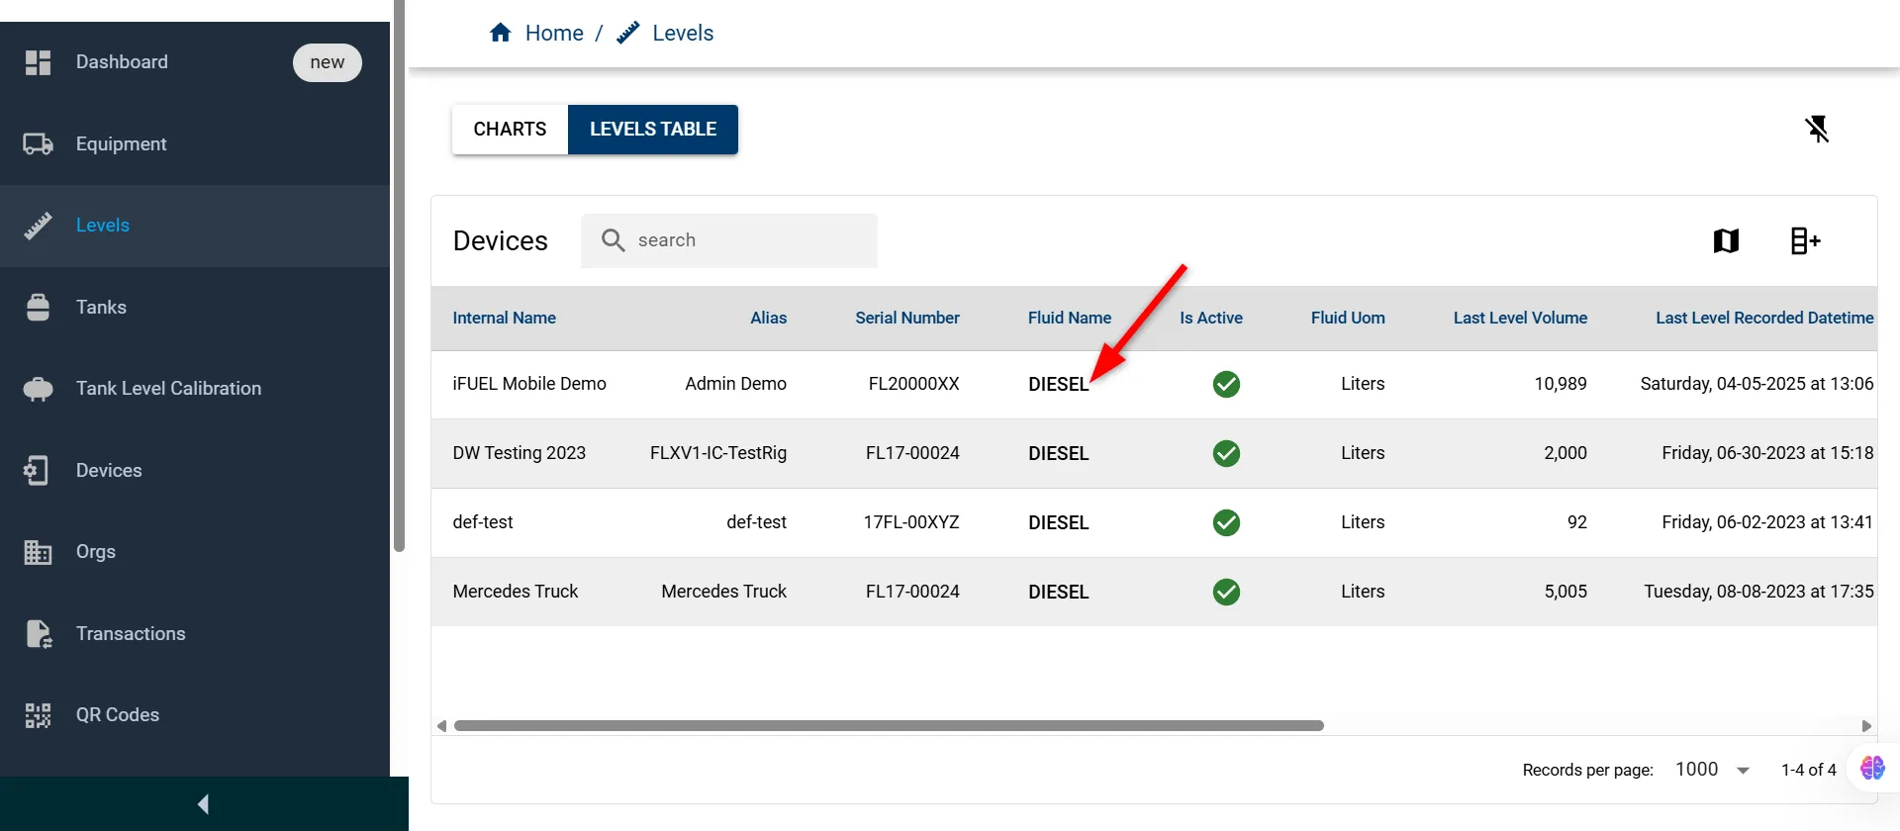Open Records per page dropdown
Viewport: 1900px width, 831px height.
(1713, 770)
